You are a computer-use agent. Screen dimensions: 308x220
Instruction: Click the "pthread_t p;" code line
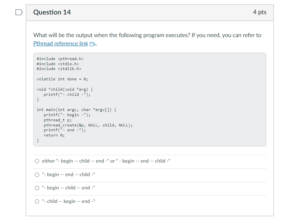(58, 120)
